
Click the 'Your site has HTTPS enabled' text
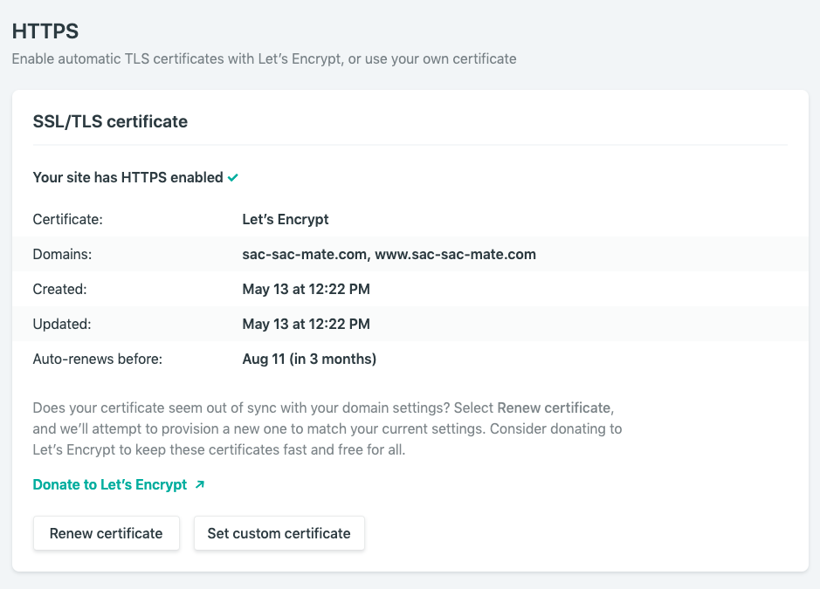[127, 177]
